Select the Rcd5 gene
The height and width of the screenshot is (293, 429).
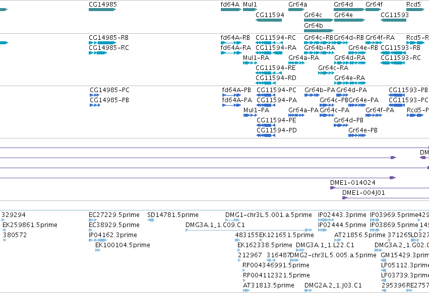click(x=415, y=10)
